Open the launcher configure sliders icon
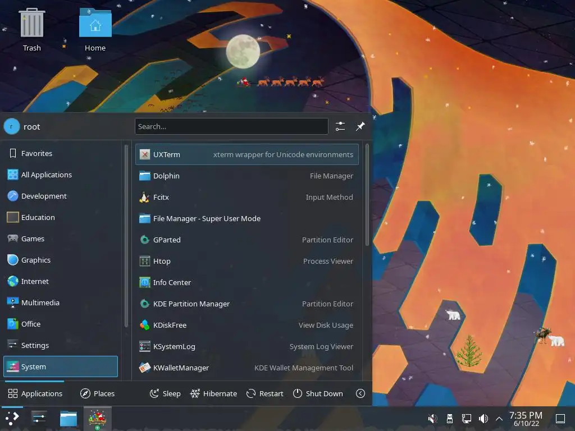The height and width of the screenshot is (431, 575). (x=340, y=126)
